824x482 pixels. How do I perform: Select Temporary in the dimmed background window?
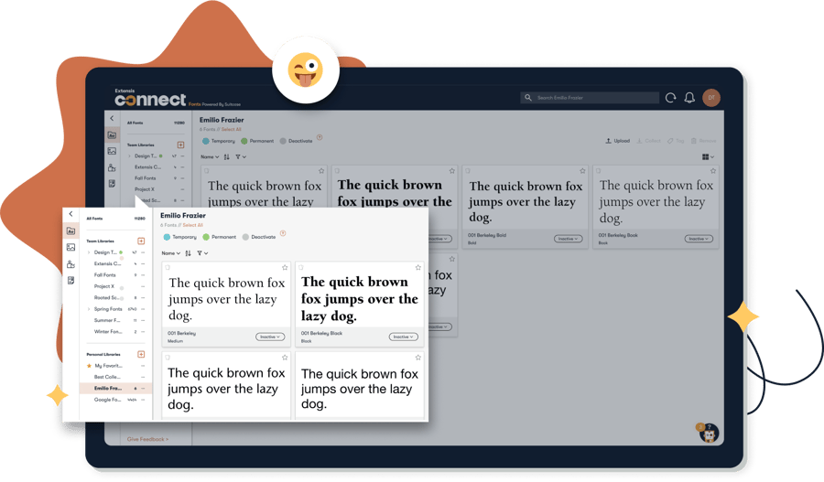[x=219, y=141]
